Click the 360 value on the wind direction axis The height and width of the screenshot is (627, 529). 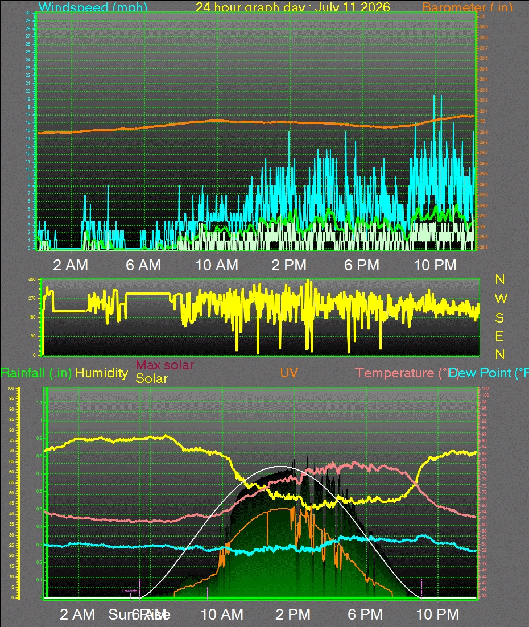[x=32, y=279]
